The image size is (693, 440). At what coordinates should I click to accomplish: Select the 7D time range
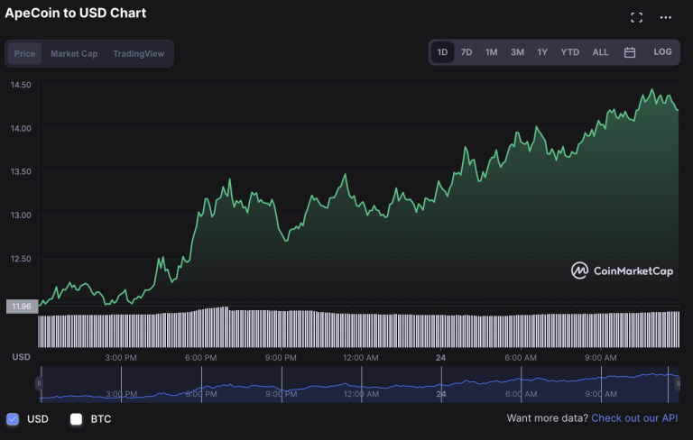[467, 52]
